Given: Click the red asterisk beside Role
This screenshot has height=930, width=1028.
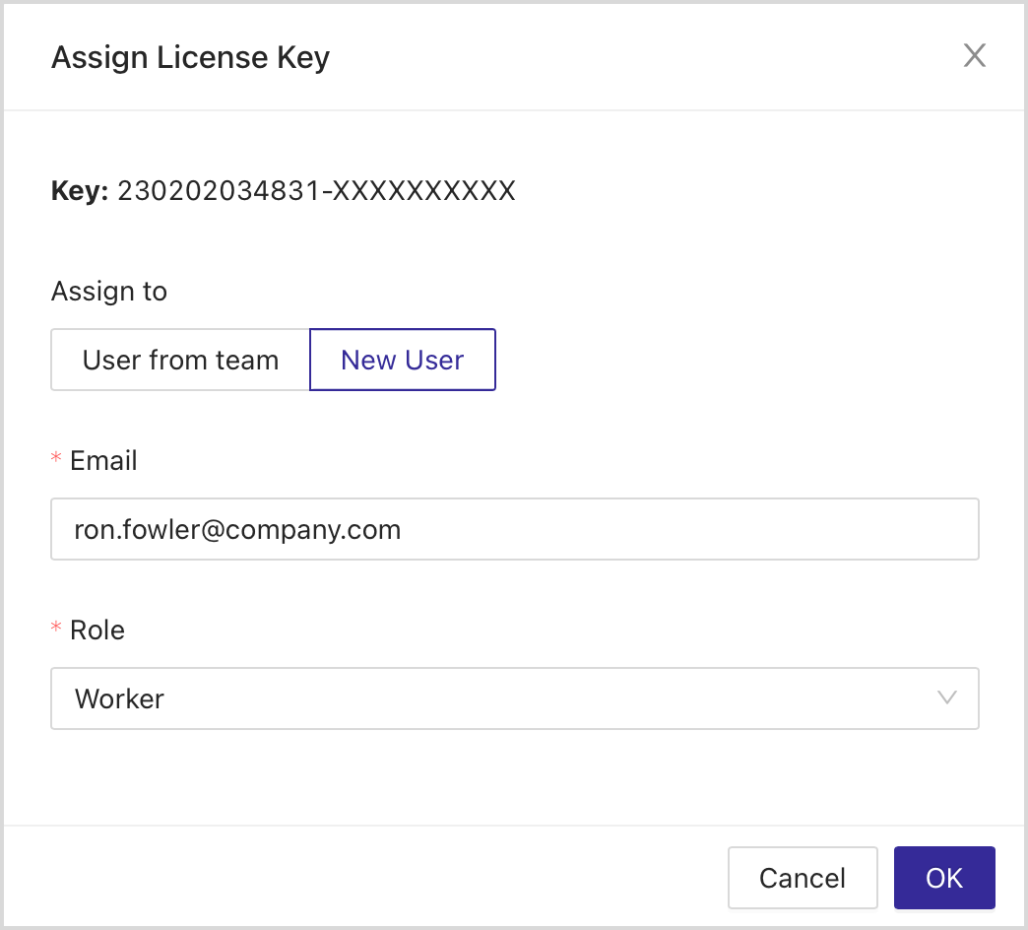Looking at the screenshot, I should [57, 630].
